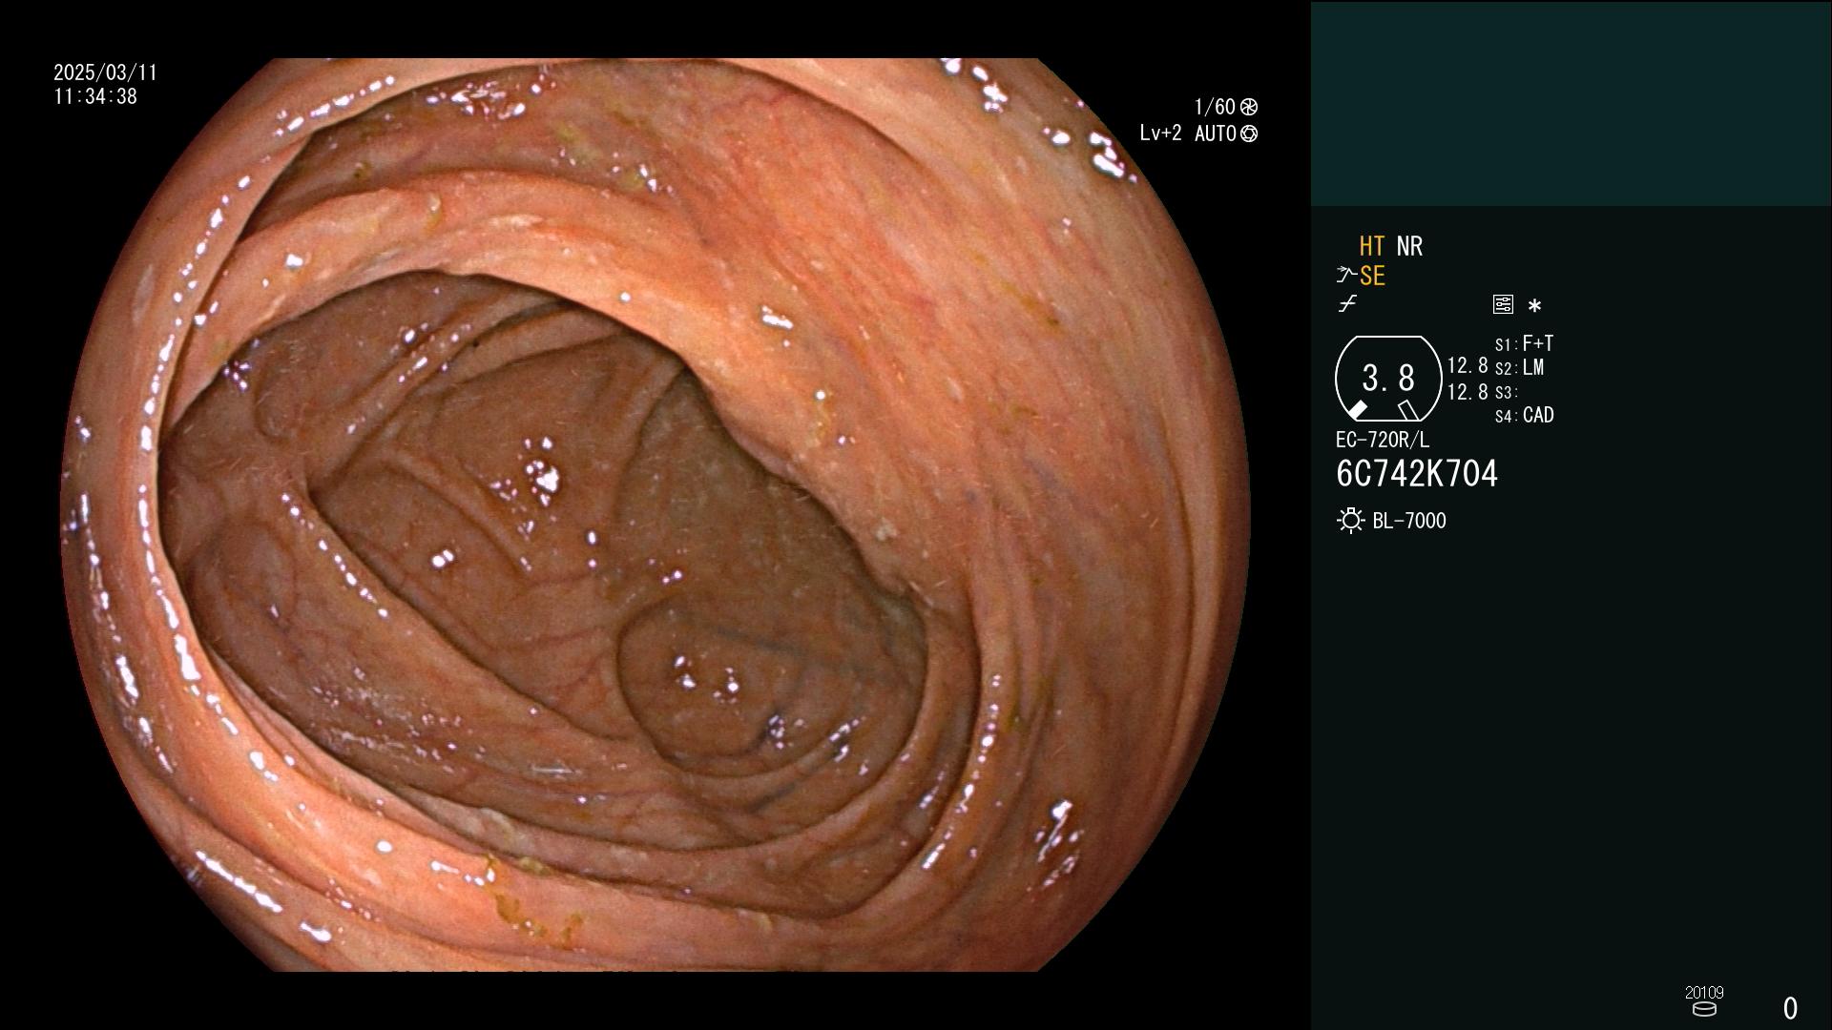Click the 3.8 scope channel diameter value
Image resolution: width=1832 pixels, height=1030 pixels.
point(1388,379)
